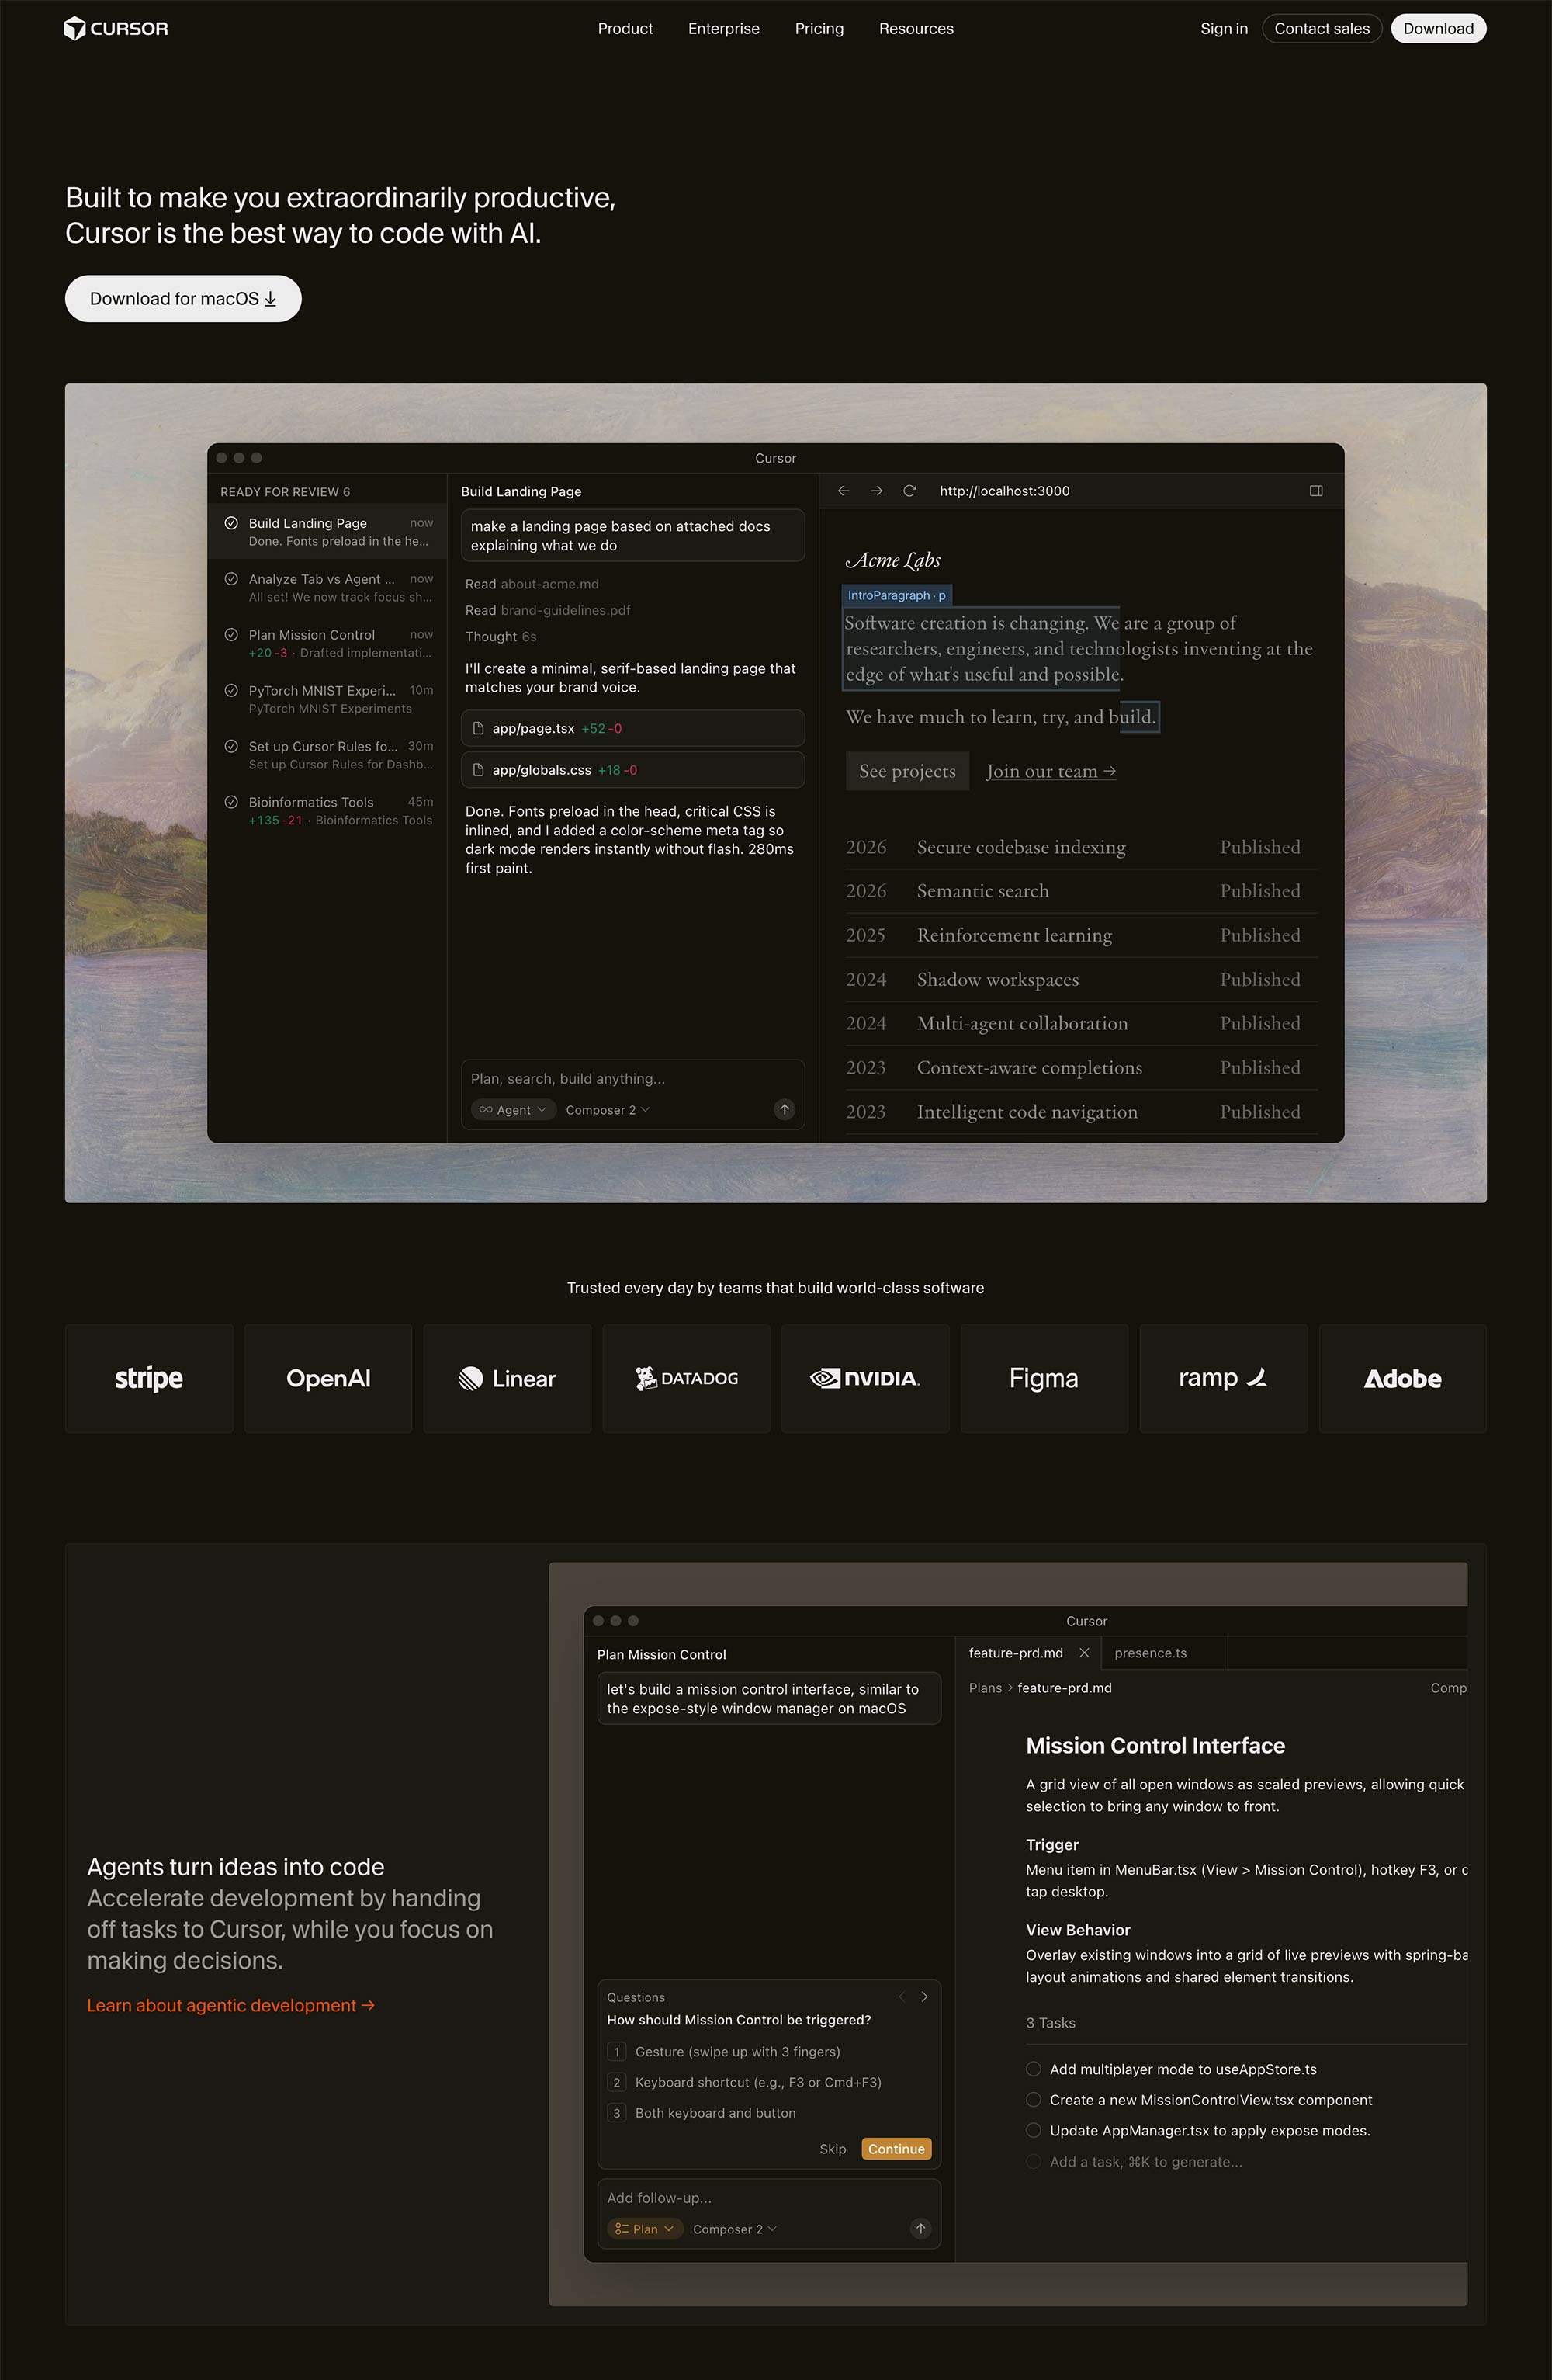Click the Cursor logo in header
Image resolution: width=1552 pixels, height=2380 pixels.
coord(116,28)
